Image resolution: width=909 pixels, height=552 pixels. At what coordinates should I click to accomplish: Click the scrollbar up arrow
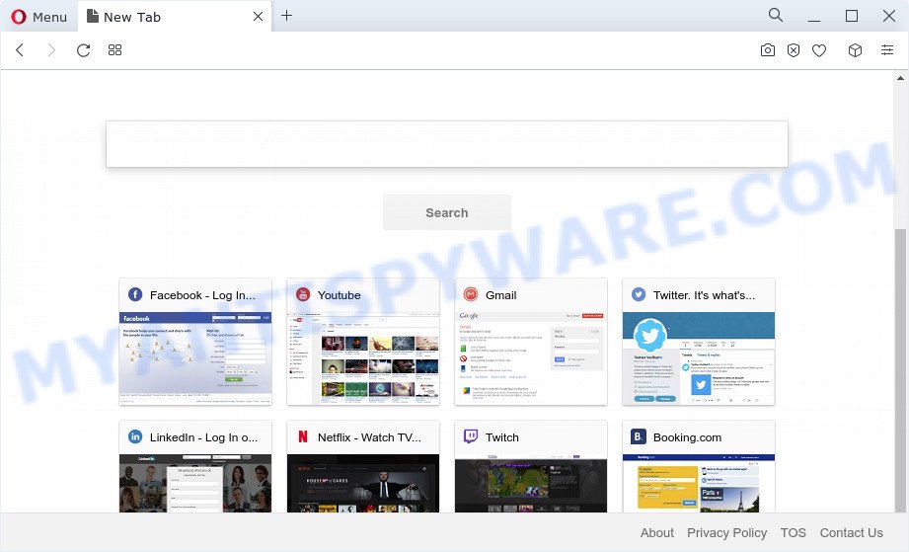point(900,78)
